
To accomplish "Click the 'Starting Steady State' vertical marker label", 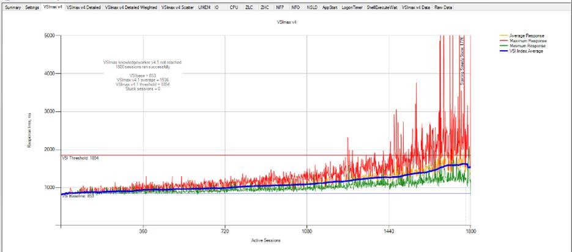I will pos(462,61).
